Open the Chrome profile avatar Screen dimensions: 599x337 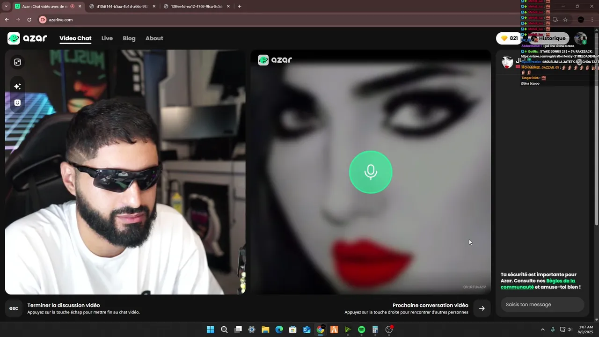[x=581, y=20]
